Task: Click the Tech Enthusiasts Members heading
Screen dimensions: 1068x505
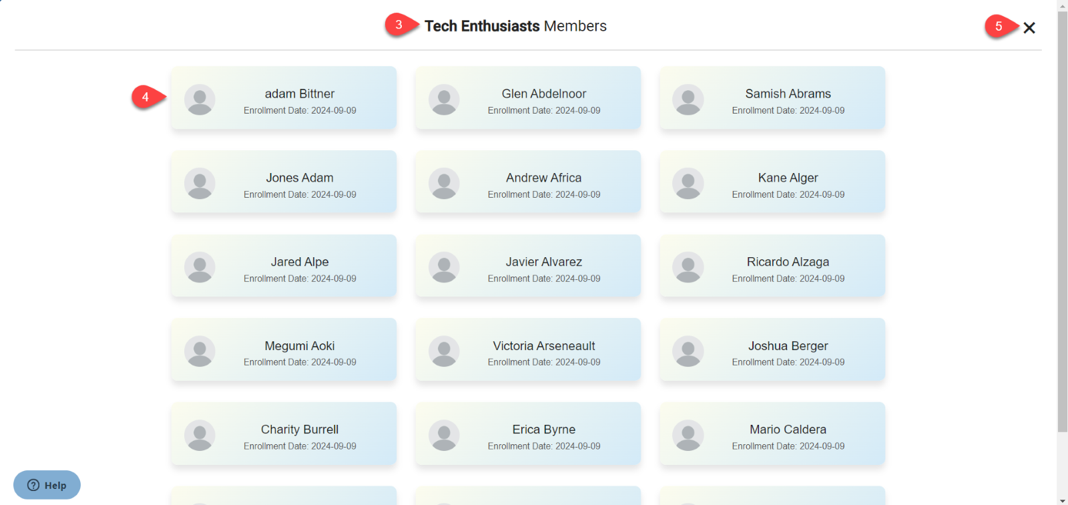Action: pos(515,26)
